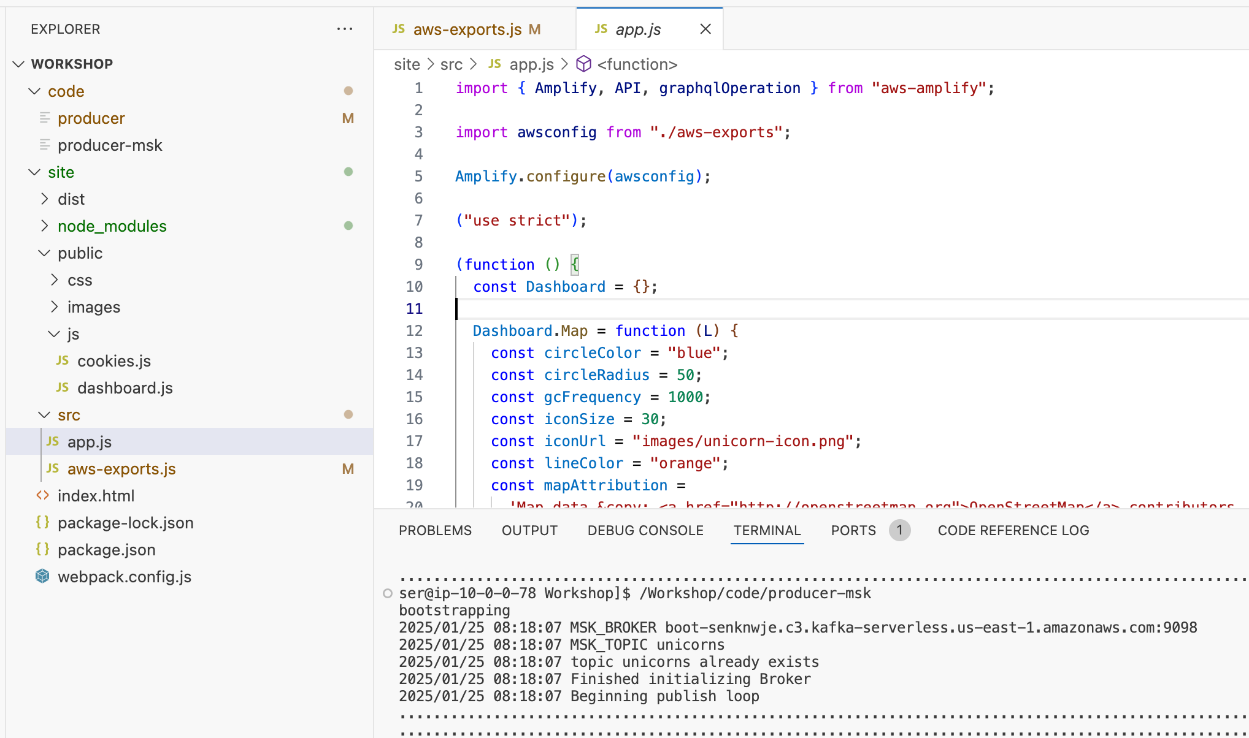Click the JS icon in breadcrumb path
Screen dimensions: 1249x738
click(x=495, y=64)
